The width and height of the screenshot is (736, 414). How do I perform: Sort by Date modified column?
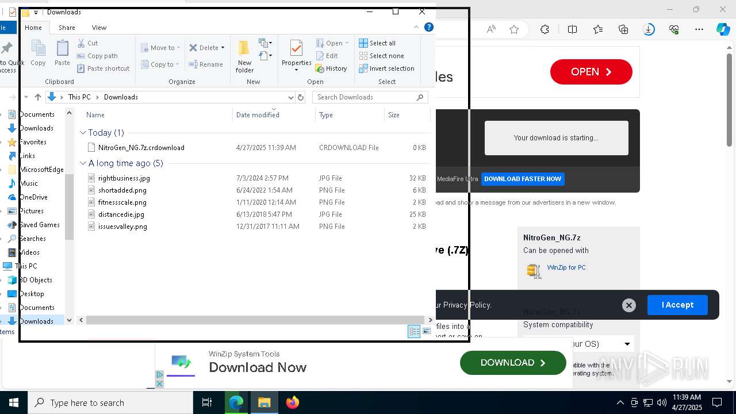click(x=258, y=115)
